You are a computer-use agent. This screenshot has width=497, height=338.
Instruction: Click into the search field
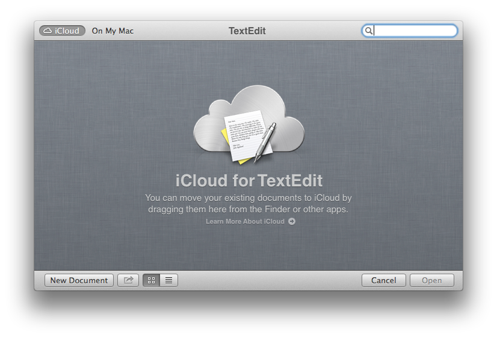(x=410, y=31)
